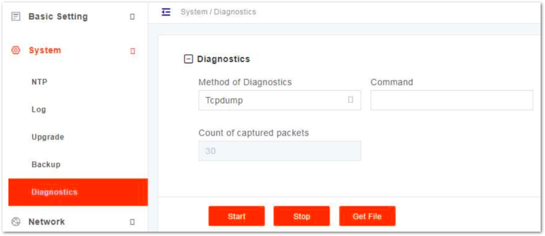
Task: Collapse the System menu arrow
Action: [133, 51]
